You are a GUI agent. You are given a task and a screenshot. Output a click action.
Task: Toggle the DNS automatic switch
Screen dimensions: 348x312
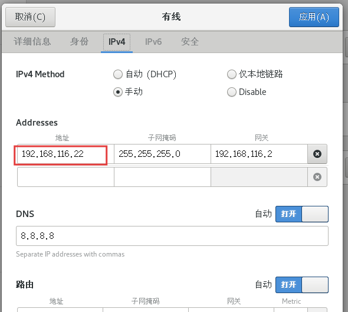(302, 214)
